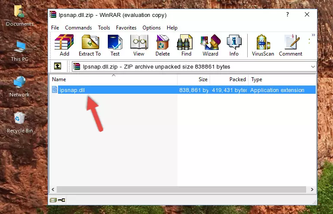Image resolution: width=333 pixels, height=214 pixels.
Task: Show more toolbar buttons chevron
Action: 313,35
